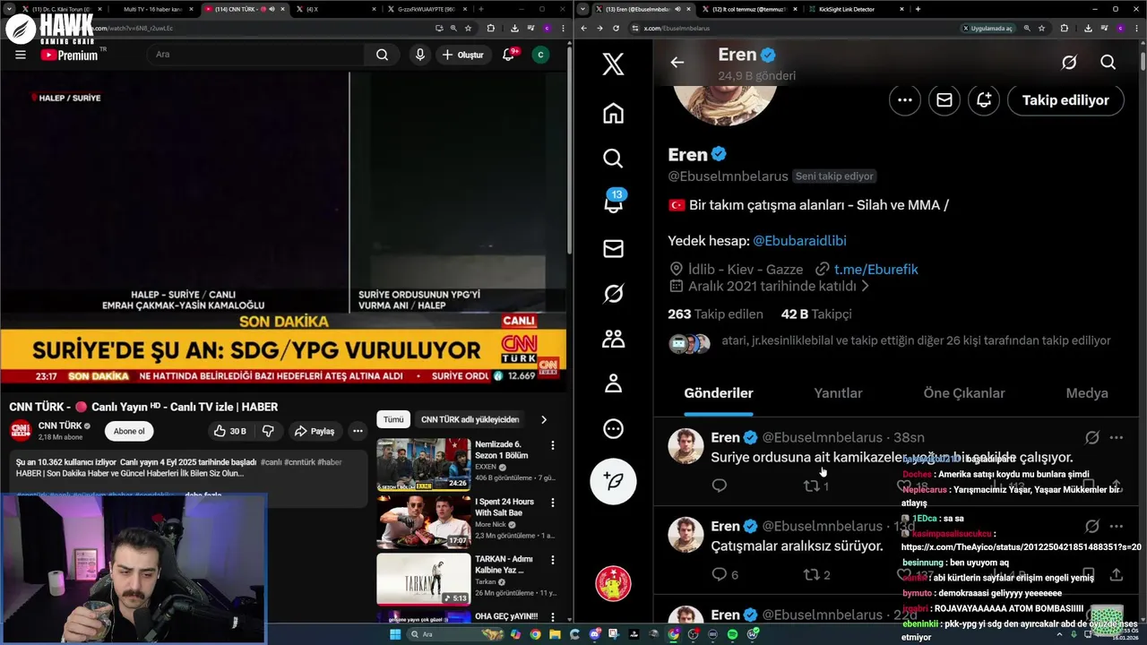Screen dimensions: 1147x645
Task: Go back with the X profile arrow
Action: click(x=677, y=62)
